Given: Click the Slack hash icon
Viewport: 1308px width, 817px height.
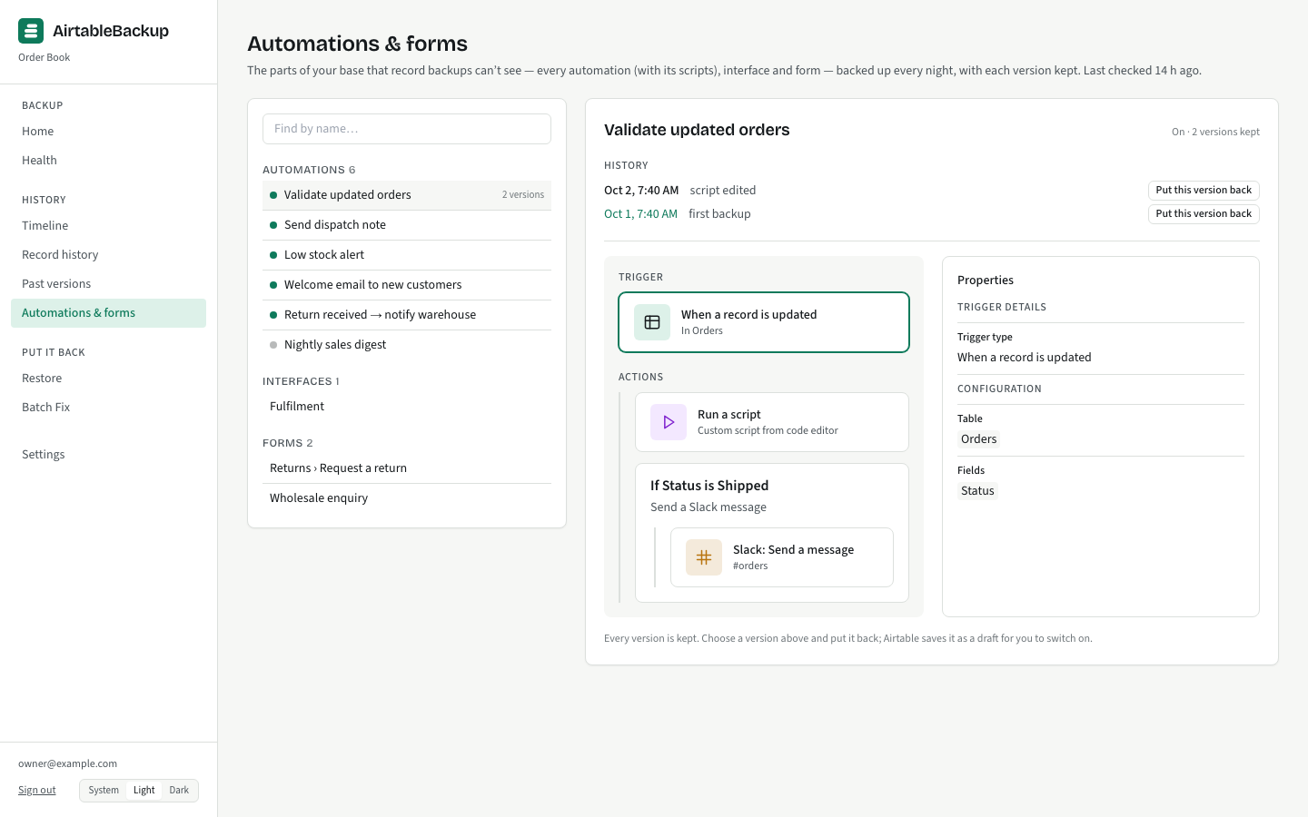Looking at the screenshot, I should pos(704,557).
